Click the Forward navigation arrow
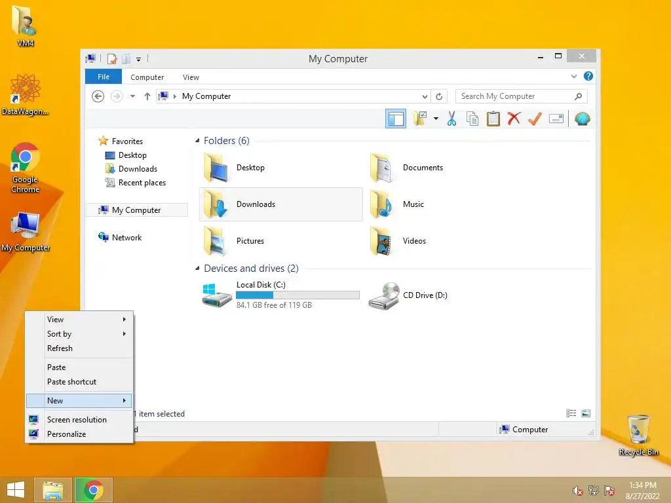The image size is (671, 503). (x=117, y=96)
